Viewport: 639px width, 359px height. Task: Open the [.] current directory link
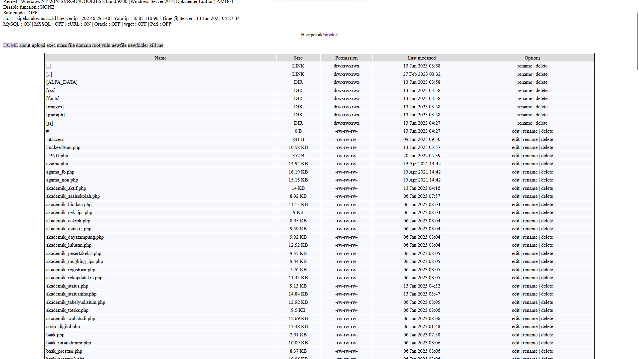pos(49,66)
